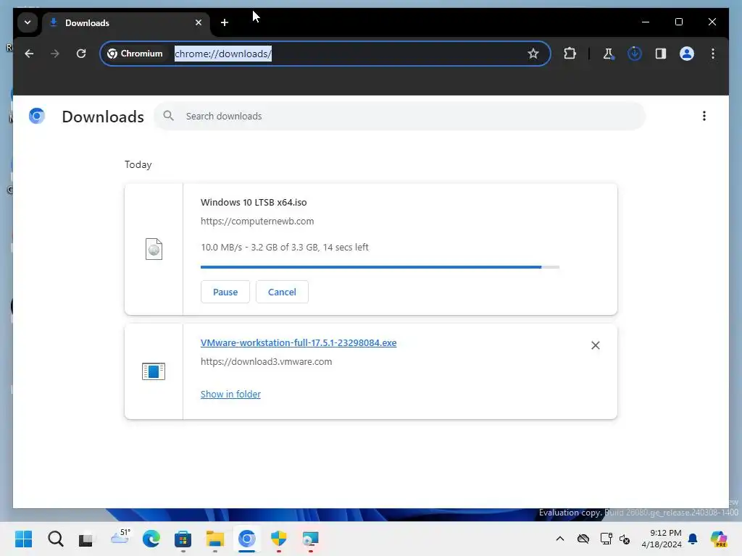
Task: Open the notifications bell
Action: [693, 539]
